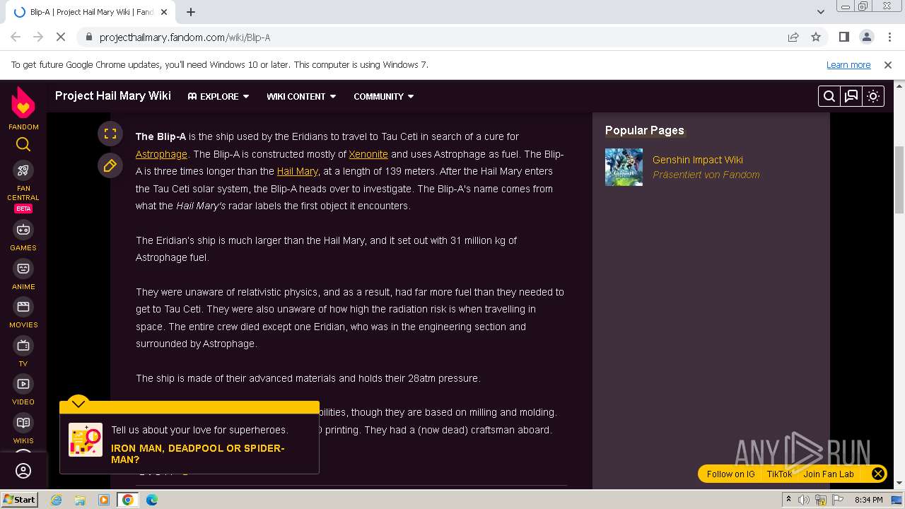Expand article to full width icon

110,133
